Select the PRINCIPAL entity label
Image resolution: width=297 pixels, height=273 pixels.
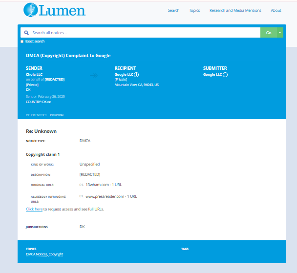pyautogui.click(x=57, y=115)
